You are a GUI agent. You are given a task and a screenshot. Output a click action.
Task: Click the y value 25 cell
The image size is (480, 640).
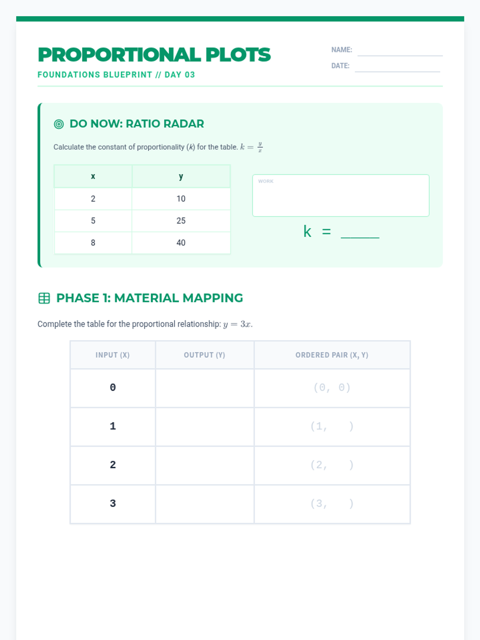(x=181, y=221)
